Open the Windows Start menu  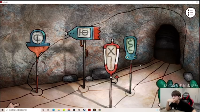click(x=2, y=110)
